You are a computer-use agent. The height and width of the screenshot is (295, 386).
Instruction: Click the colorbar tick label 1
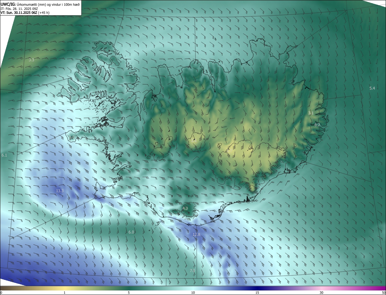tap(65, 293)
